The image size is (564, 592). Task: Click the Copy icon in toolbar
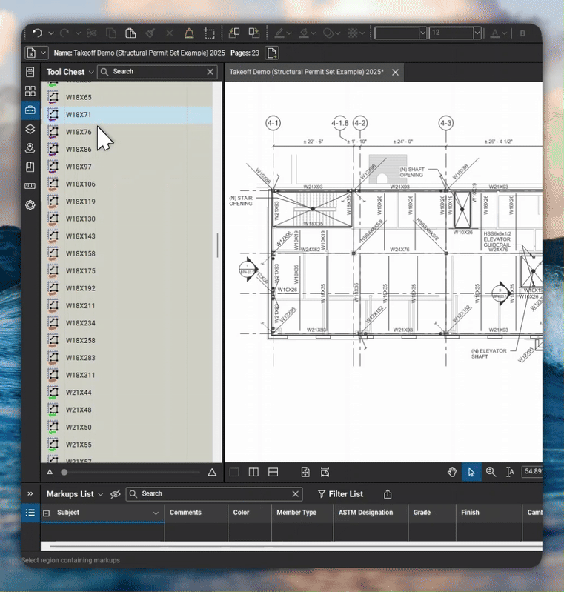111,33
